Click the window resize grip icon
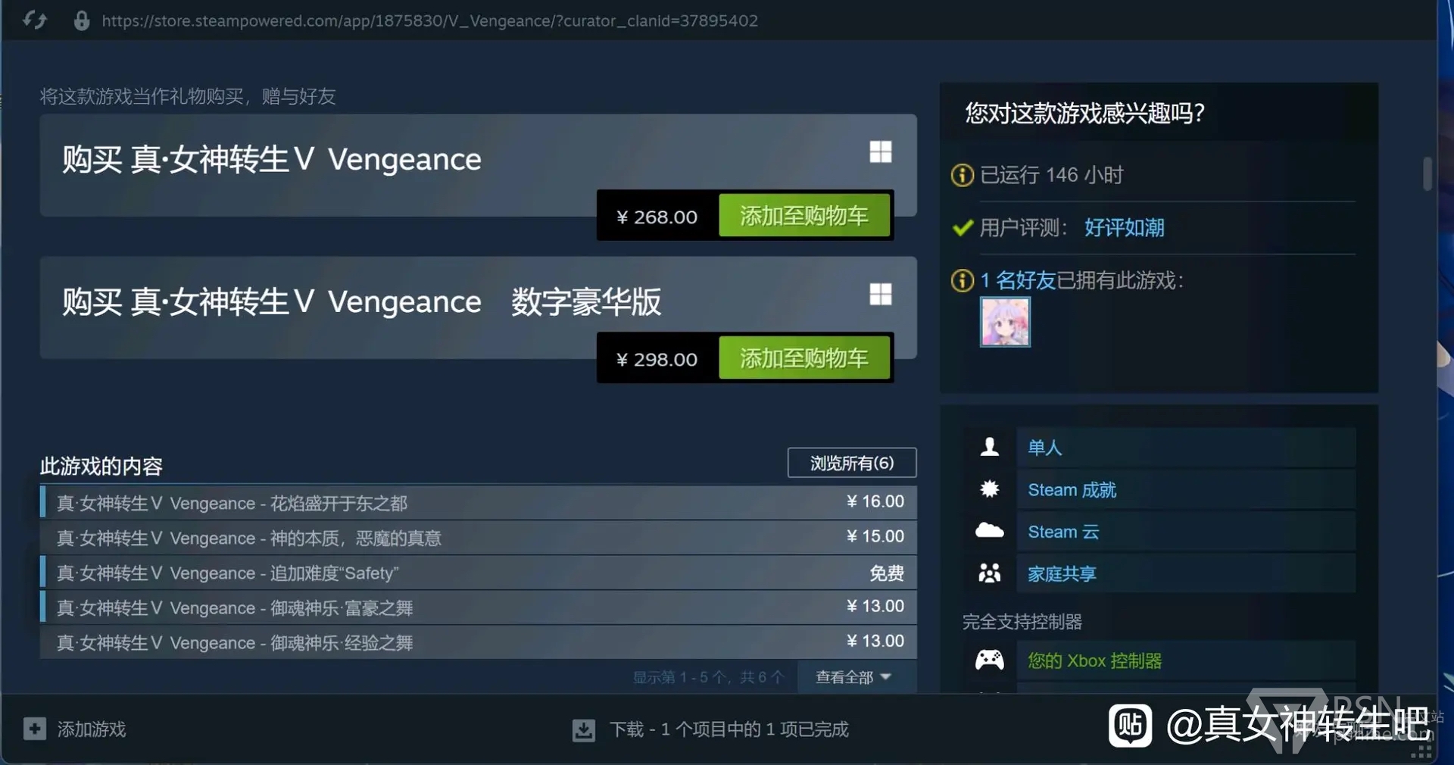1454x765 pixels. (x=1421, y=749)
